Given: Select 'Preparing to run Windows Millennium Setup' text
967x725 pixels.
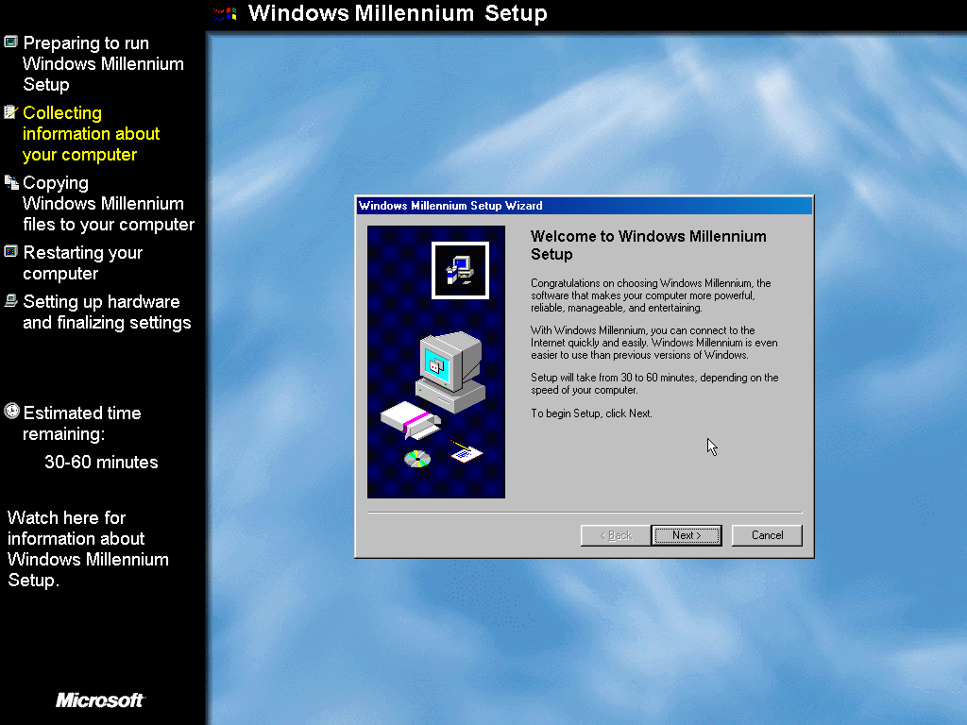Looking at the screenshot, I should click(x=103, y=63).
